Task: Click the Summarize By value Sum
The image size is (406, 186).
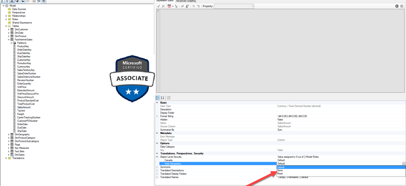Action: (x=280, y=130)
